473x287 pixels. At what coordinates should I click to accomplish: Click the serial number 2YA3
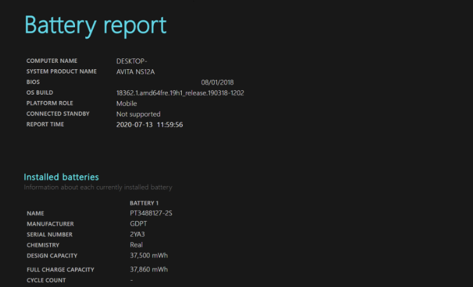pyautogui.click(x=137, y=234)
